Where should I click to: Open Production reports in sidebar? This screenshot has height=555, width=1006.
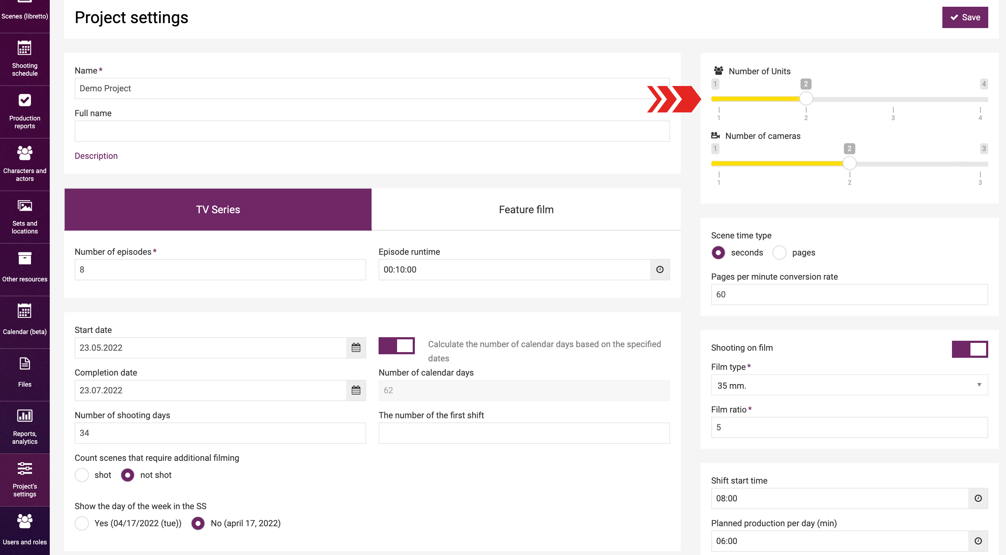(x=25, y=112)
